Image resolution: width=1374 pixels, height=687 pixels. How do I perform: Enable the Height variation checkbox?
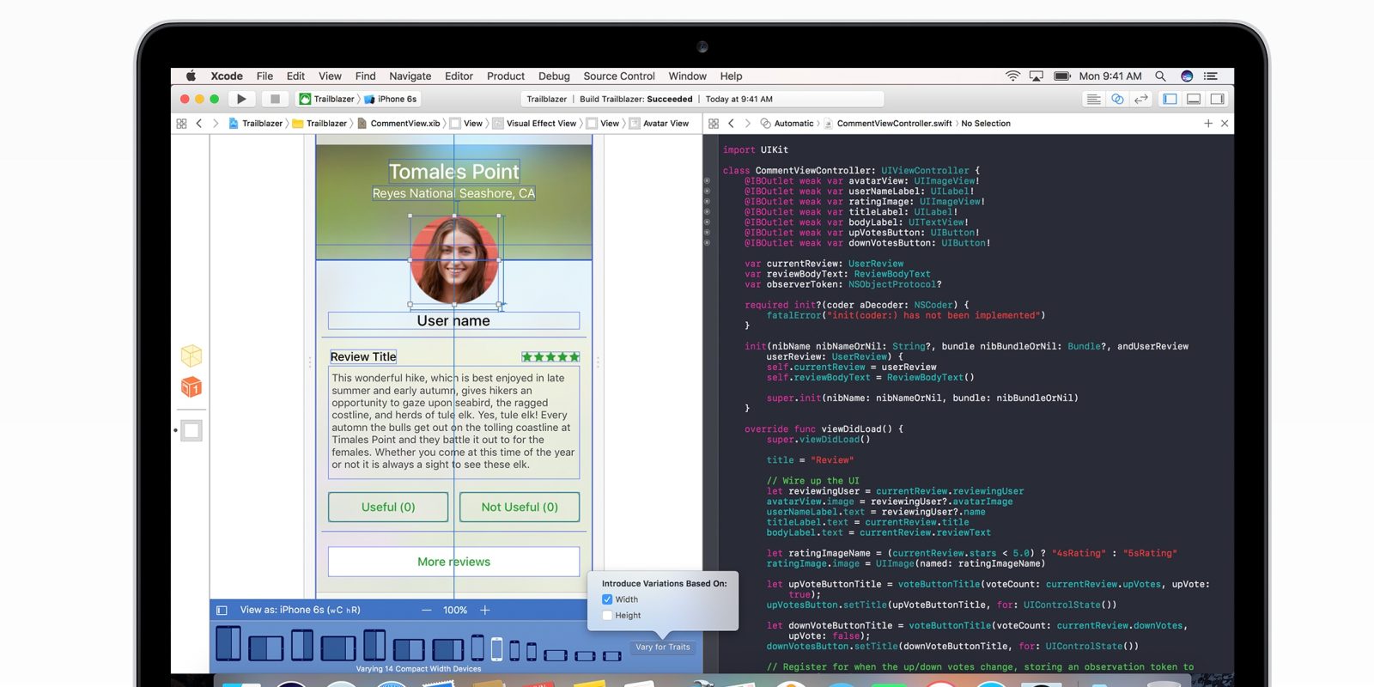point(607,616)
